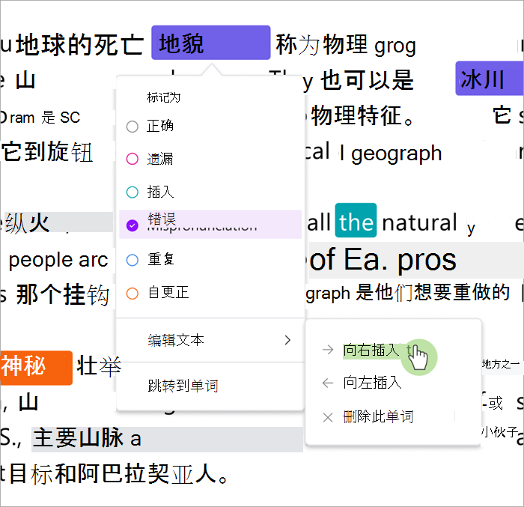Click the purple highlighted word 冰川
Screen dimensions: 524x507
click(x=489, y=79)
